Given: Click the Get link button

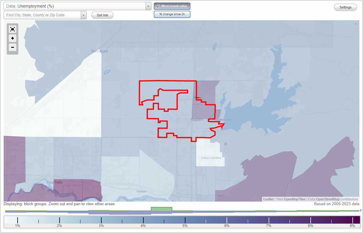Looking at the screenshot, I should [x=102, y=15].
